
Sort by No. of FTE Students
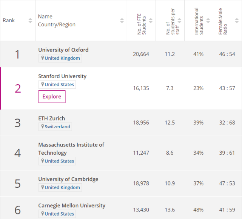(151, 21)
